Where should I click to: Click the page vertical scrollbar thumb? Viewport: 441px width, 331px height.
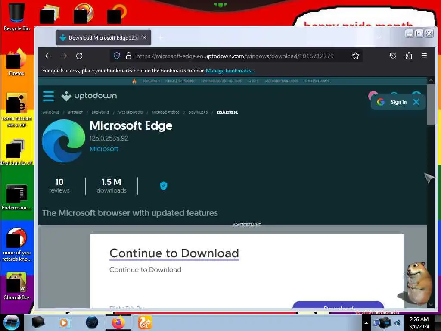pos(431,104)
